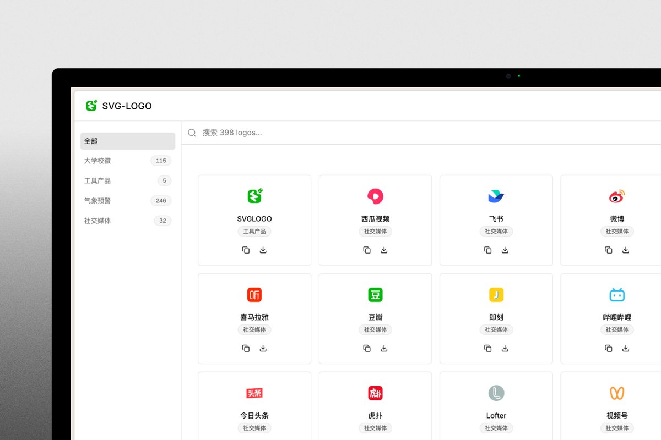Click the 哔哩哔哩 blue TV logo
The width and height of the screenshot is (661, 440).
point(617,295)
